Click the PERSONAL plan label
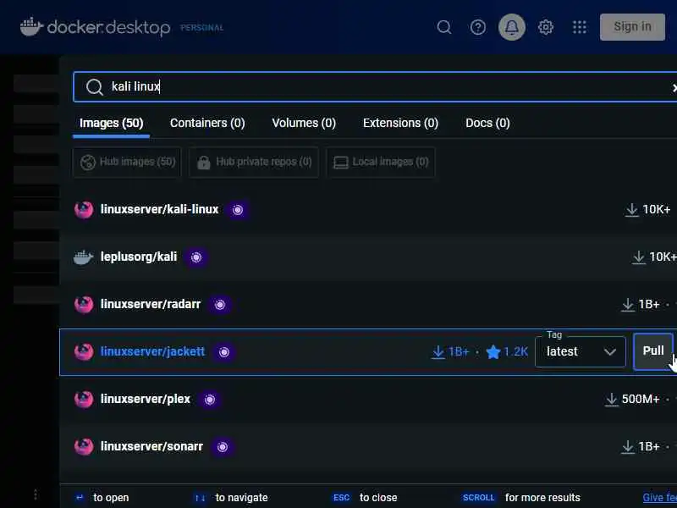 (x=202, y=28)
